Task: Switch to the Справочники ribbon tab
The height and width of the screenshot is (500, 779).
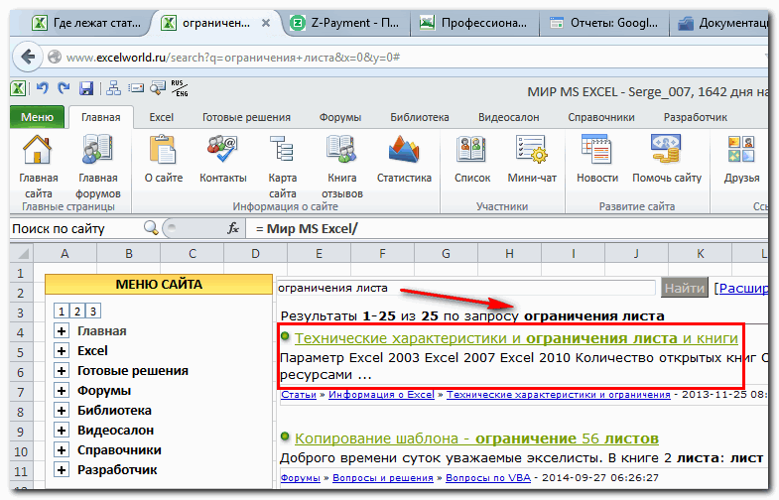Action: [601, 118]
